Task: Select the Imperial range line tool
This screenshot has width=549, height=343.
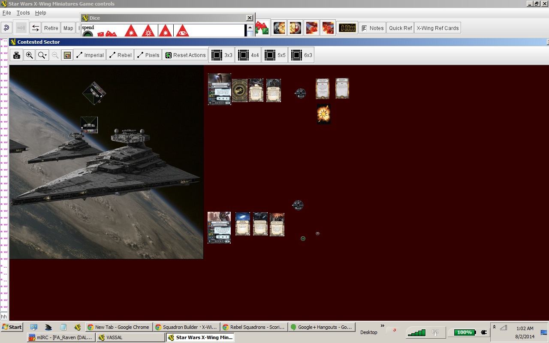Action: [90, 55]
